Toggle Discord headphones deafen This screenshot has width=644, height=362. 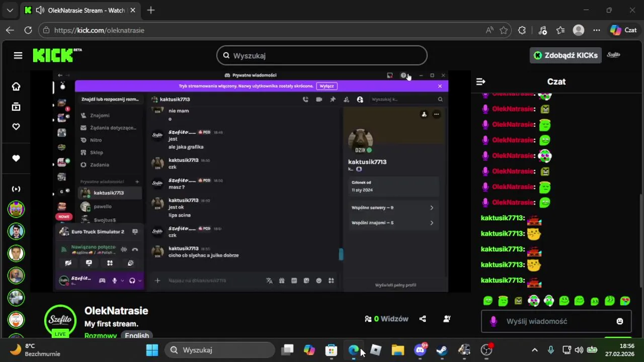tap(132, 281)
